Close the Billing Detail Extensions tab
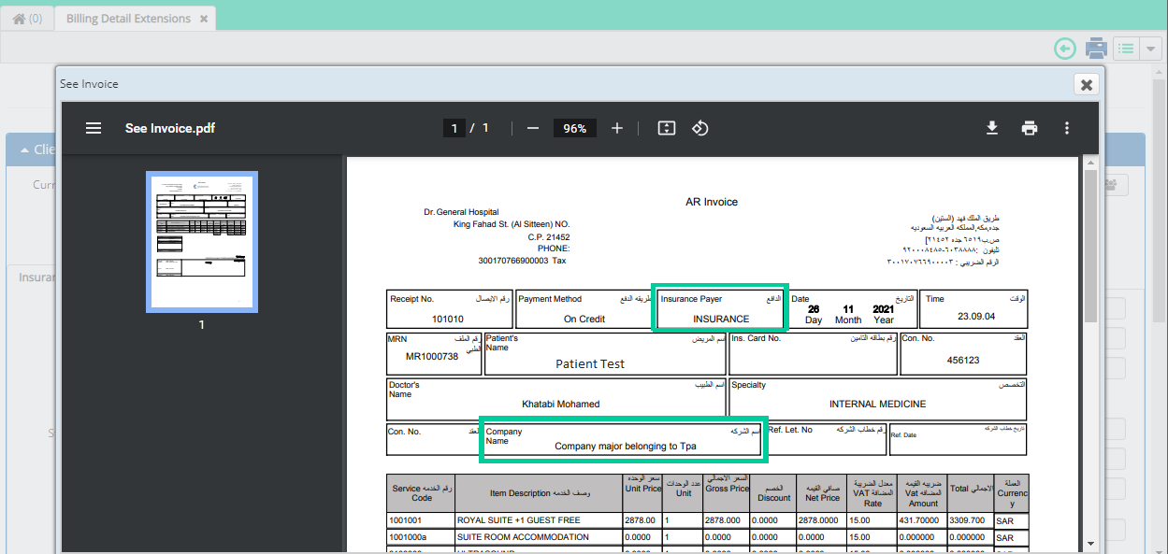 [x=204, y=18]
